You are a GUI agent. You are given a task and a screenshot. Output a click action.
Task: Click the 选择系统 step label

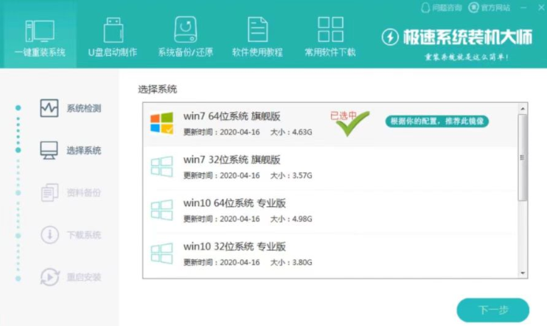(x=84, y=150)
